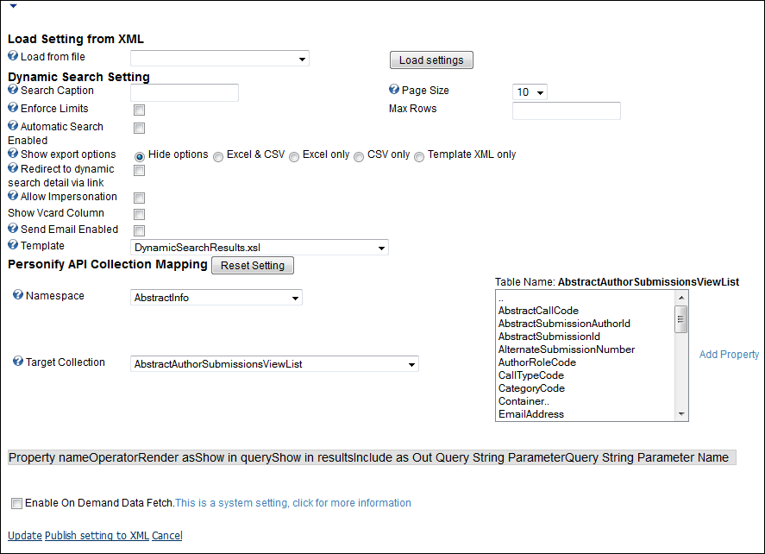The height and width of the screenshot is (554, 765).
Task: Click help icon beside Target Collection
Action: coord(18,362)
